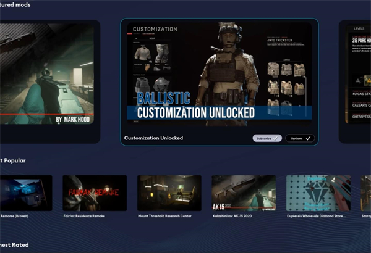Image resolution: width=371 pixels, height=253 pixels.
Task: Select the AK15 2020 thumbnail
Action: pyautogui.click(x=244, y=193)
